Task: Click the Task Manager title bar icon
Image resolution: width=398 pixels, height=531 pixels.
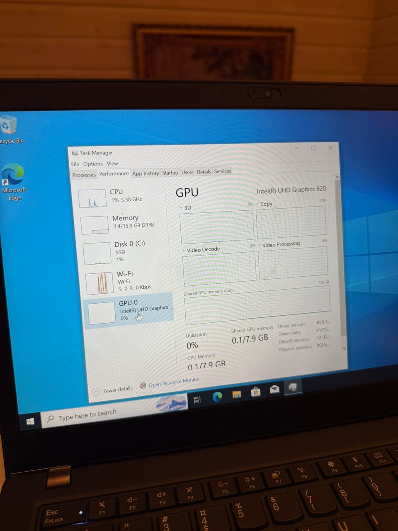Action: coord(75,153)
